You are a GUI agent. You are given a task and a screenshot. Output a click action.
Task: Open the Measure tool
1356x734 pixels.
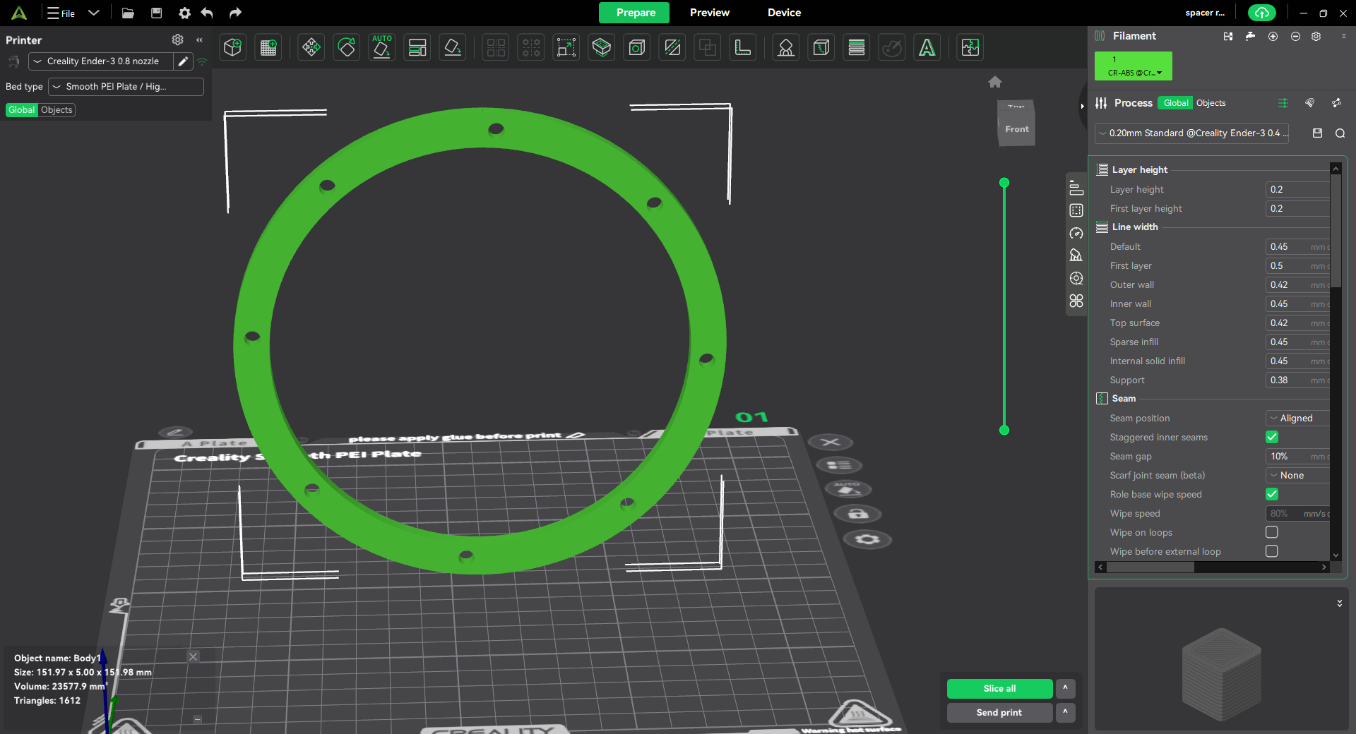pos(743,47)
